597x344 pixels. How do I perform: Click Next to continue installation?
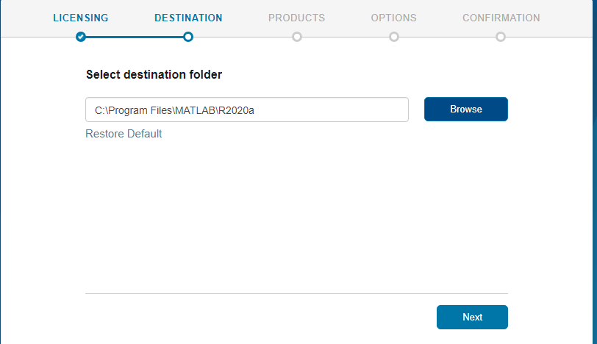(x=472, y=317)
